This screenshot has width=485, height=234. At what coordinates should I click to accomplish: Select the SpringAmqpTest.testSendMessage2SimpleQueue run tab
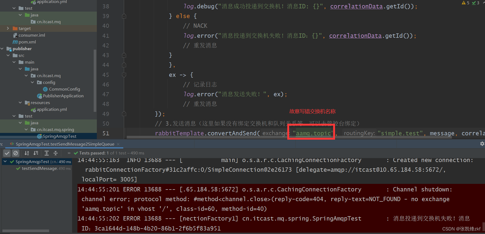coord(65,144)
